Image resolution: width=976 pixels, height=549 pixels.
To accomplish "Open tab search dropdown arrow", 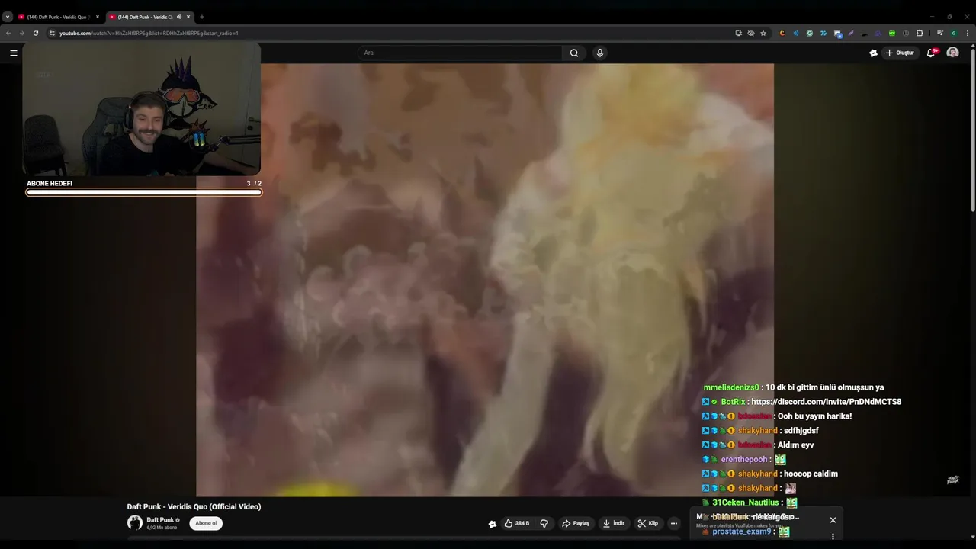I will pos(8,17).
